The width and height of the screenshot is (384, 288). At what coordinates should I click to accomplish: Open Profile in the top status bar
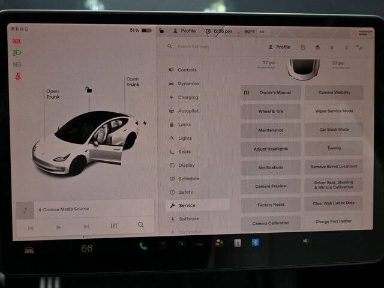click(x=185, y=31)
